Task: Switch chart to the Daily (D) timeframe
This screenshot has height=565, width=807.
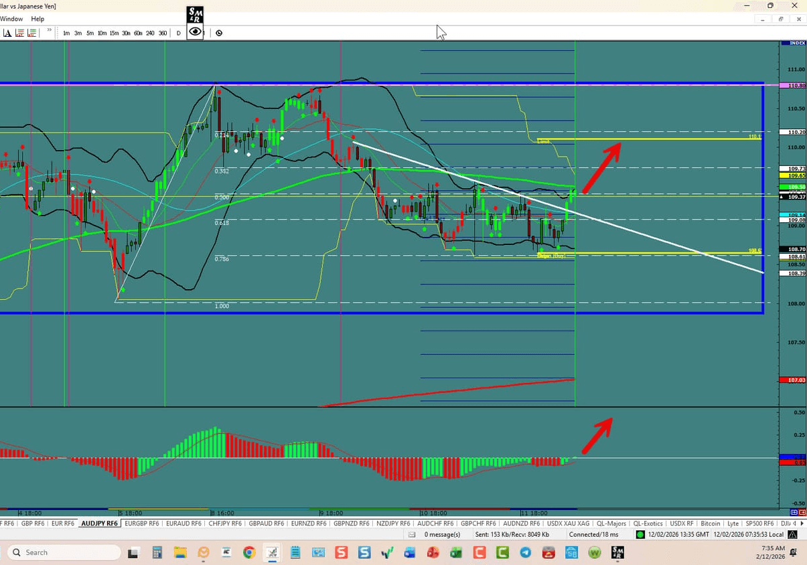Action: pos(178,32)
